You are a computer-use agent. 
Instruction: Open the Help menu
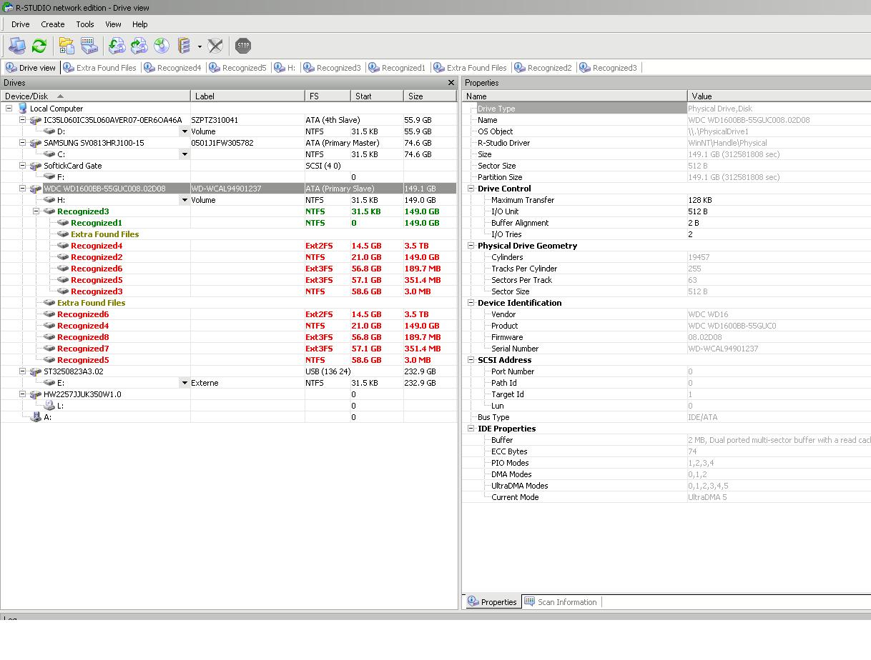tap(140, 24)
